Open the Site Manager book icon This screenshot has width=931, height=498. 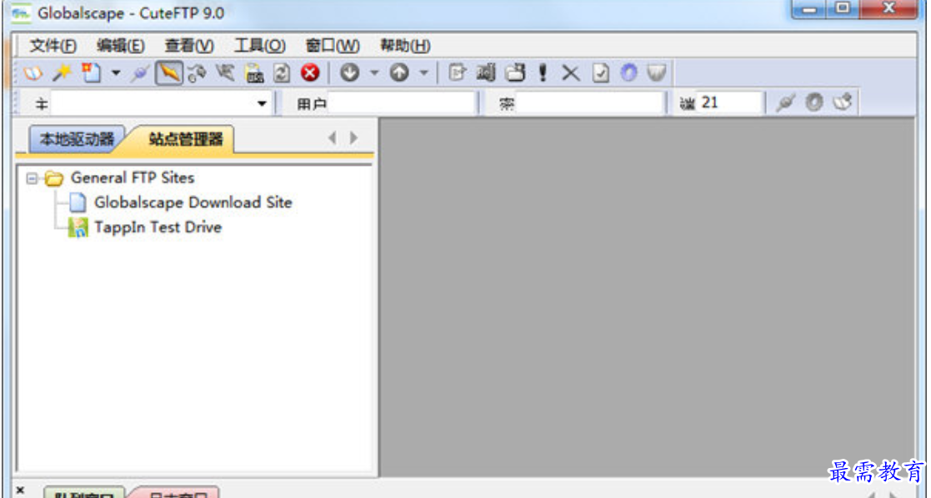point(33,73)
